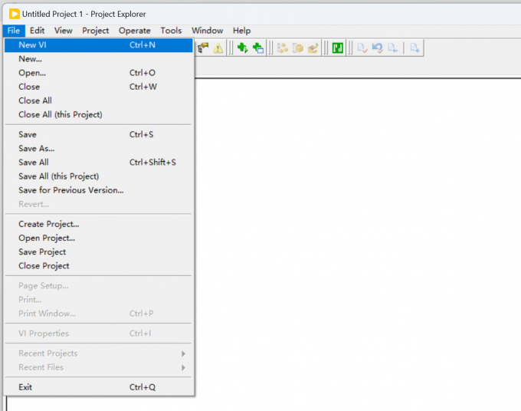Choose Create Project... from the menu
Screen dimensions: 521x411
tap(98, 225)
